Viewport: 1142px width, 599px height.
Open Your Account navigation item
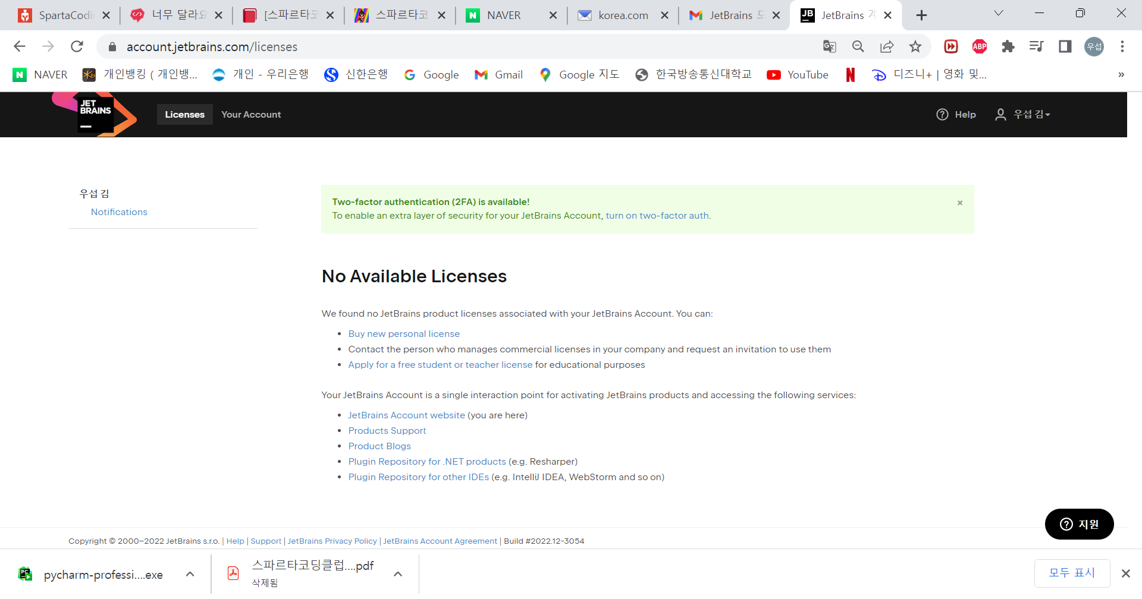tap(251, 115)
